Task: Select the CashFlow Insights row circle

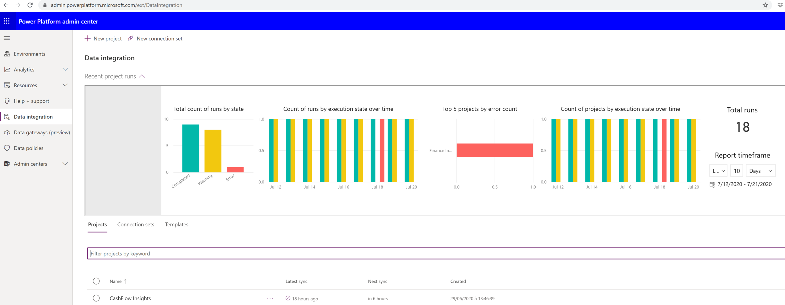Action: click(96, 298)
